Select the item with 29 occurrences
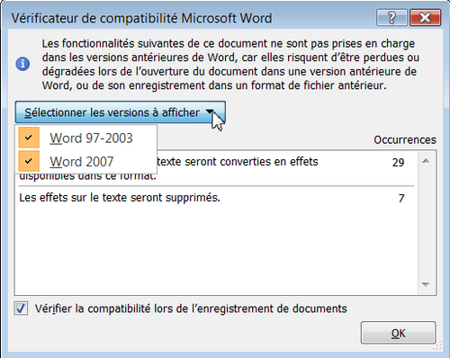This screenshot has height=358, width=450. pos(216,168)
